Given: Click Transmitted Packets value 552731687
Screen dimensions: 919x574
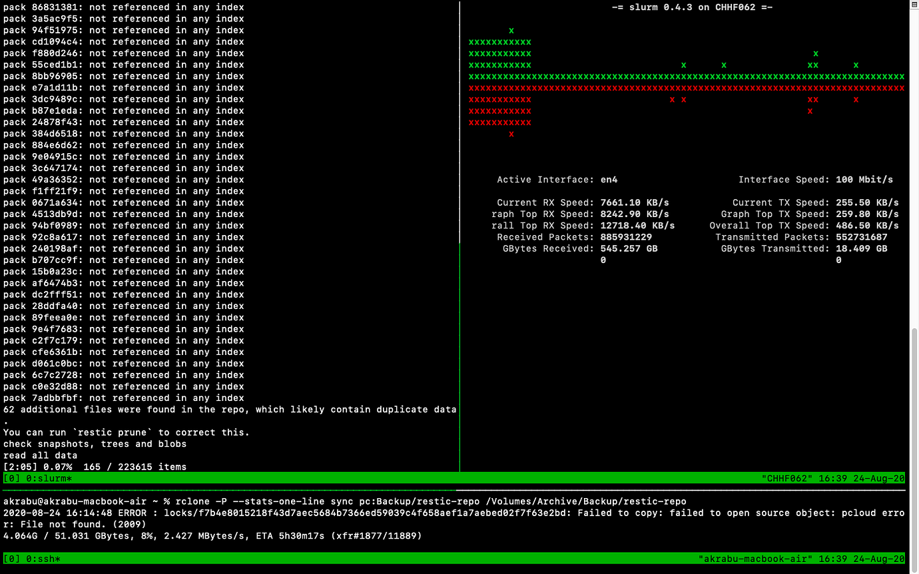Looking at the screenshot, I should pos(861,237).
